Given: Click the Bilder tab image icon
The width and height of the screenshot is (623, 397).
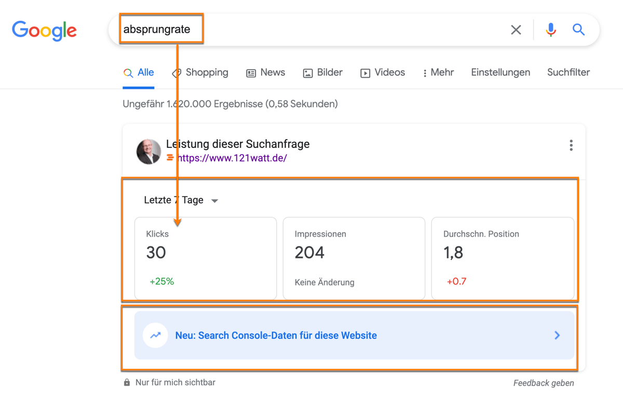Looking at the screenshot, I should click(x=307, y=73).
